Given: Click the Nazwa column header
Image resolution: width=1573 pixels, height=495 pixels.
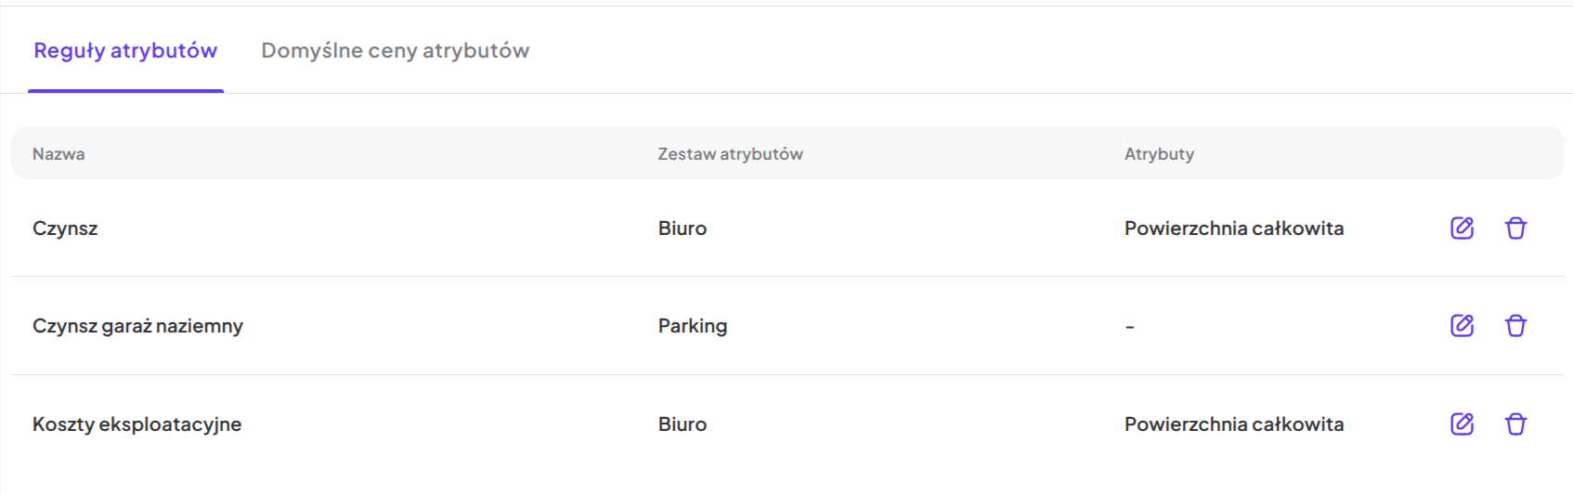Looking at the screenshot, I should pyautogui.click(x=58, y=154).
